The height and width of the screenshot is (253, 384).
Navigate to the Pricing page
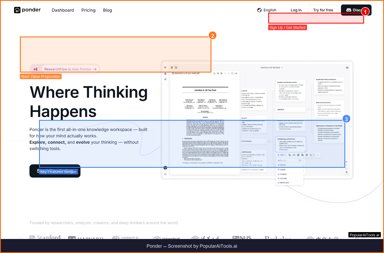click(x=88, y=10)
